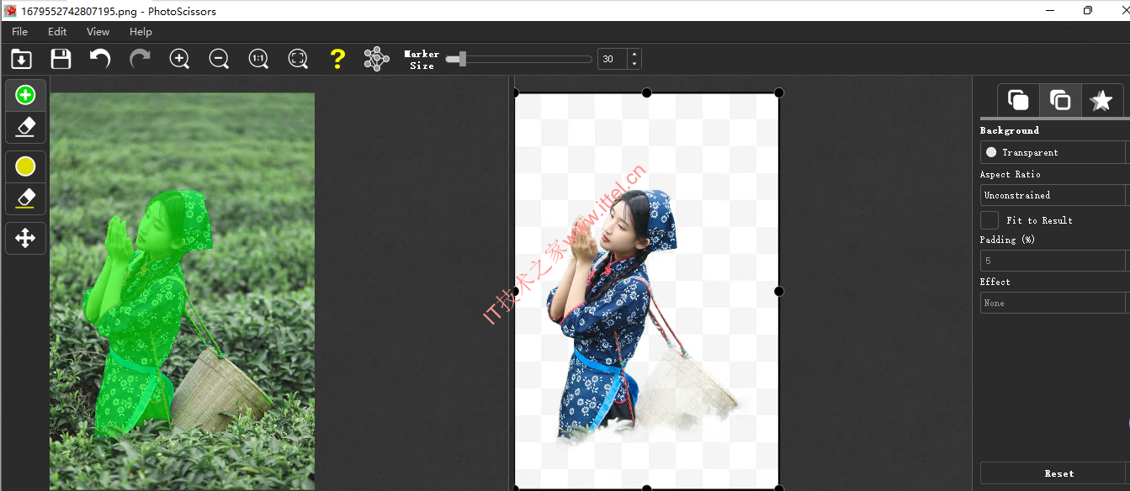Open an image file with the toolbar icon

21,59
